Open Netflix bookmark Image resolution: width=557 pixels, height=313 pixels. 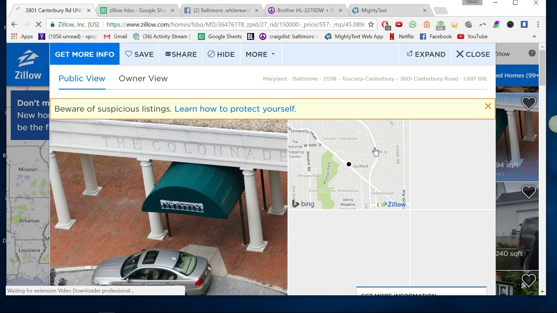click(401, 37)
